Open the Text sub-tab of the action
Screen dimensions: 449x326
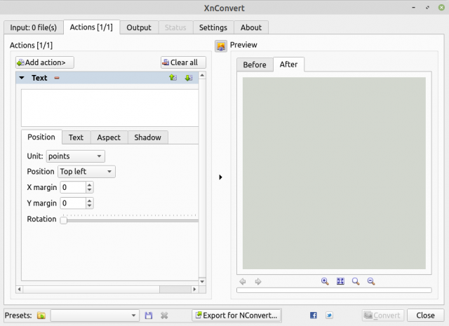76,137
